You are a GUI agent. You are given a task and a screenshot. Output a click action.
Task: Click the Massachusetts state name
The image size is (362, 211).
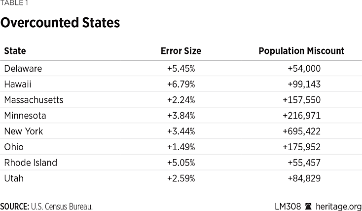point(34,100)
